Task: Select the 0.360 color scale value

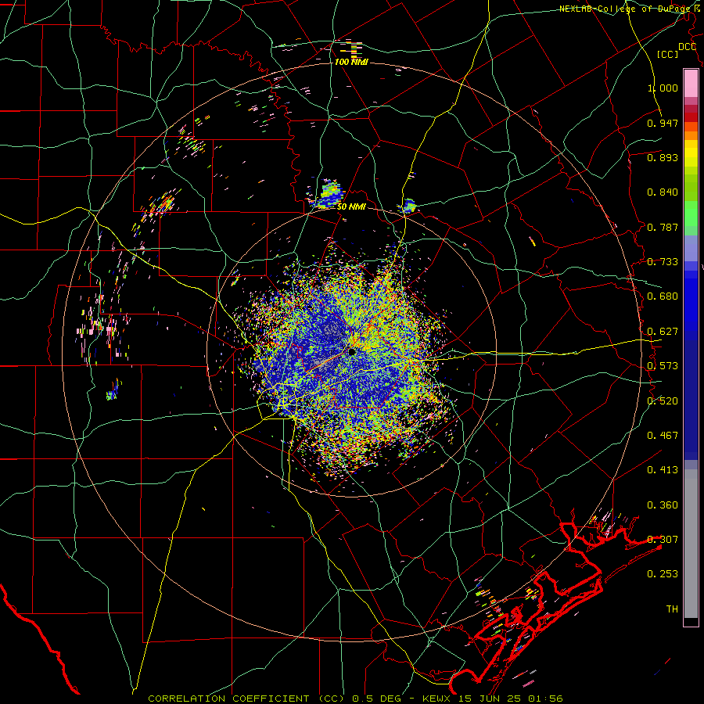Action: pos(663,505)
